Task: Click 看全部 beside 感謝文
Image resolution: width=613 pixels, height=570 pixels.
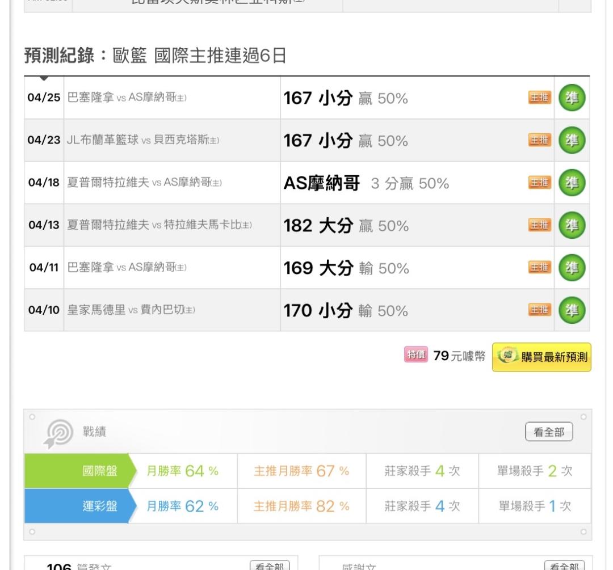Action: pyautogui.click(x=564, y=565)
